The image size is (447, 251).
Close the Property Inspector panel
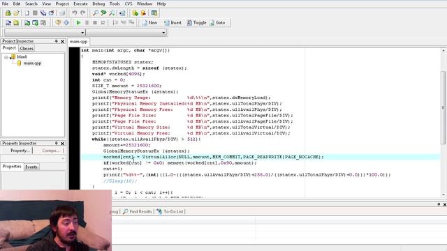62,144
